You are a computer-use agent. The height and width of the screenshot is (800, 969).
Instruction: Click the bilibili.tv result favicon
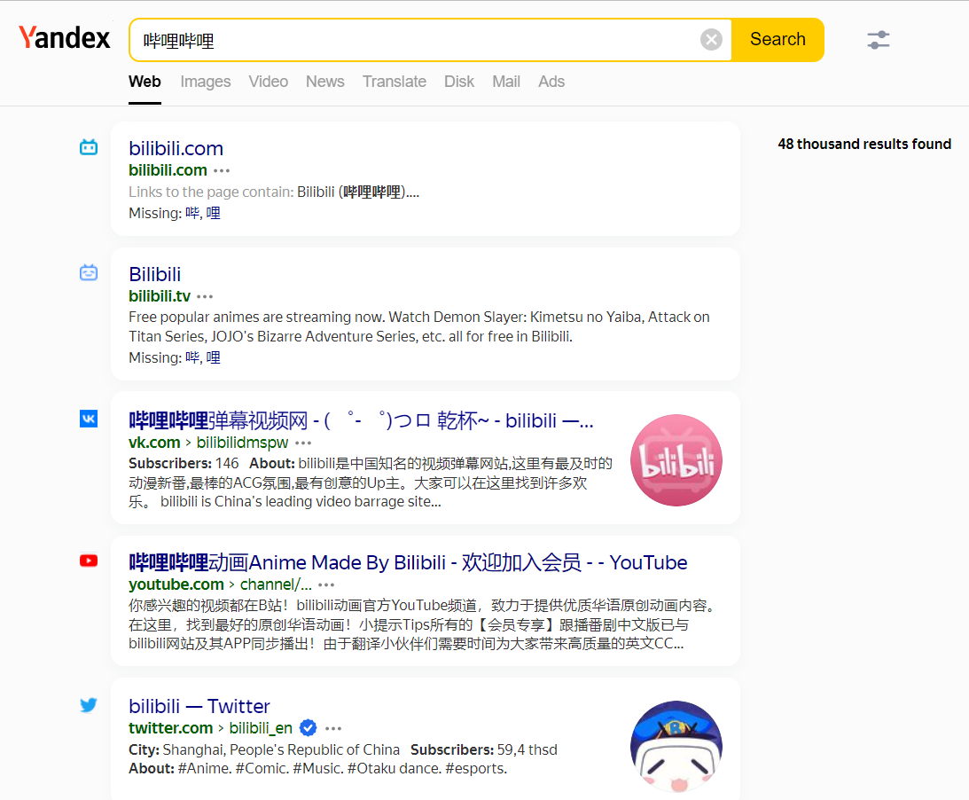pyautogui.click(x=89, y=272)
